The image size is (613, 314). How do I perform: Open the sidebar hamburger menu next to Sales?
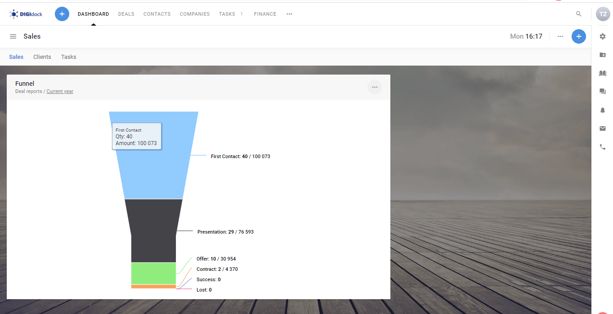click(13, 36)
